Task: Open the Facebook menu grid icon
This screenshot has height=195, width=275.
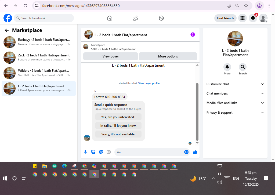Action: (243, 18)
